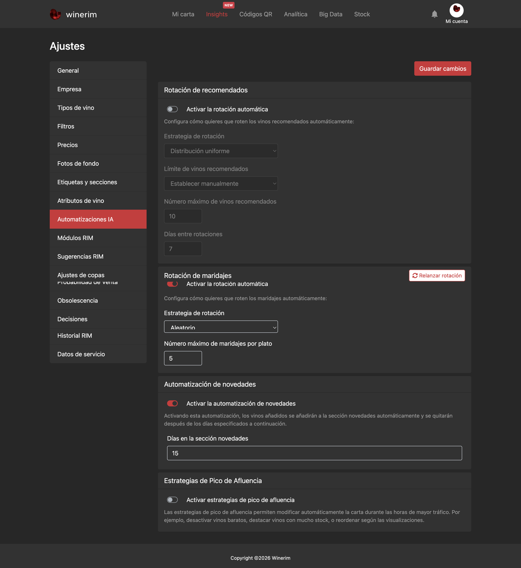Open Módulos RIM settings

click(98, 238)
